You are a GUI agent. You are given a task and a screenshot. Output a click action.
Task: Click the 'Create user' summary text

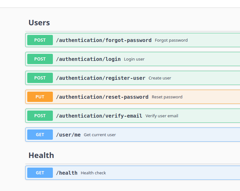pos(160,78)
